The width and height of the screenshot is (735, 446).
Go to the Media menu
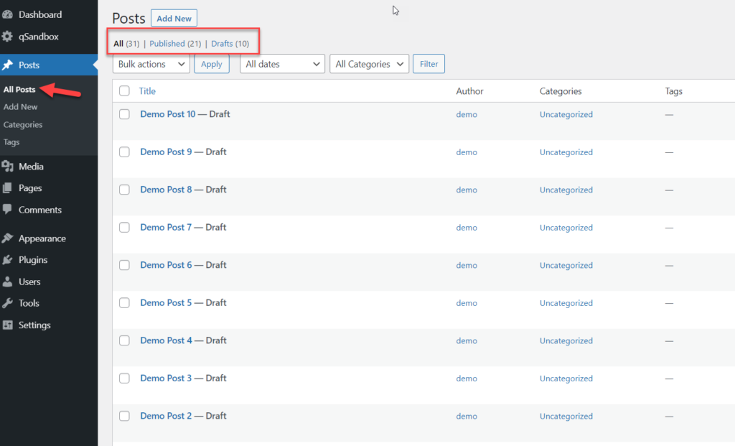coord(31,167)
